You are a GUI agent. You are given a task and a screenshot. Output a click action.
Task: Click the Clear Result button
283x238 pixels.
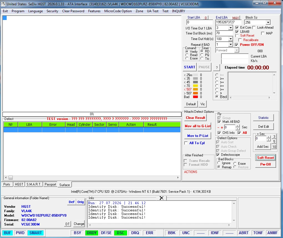(x=196, y=118)
